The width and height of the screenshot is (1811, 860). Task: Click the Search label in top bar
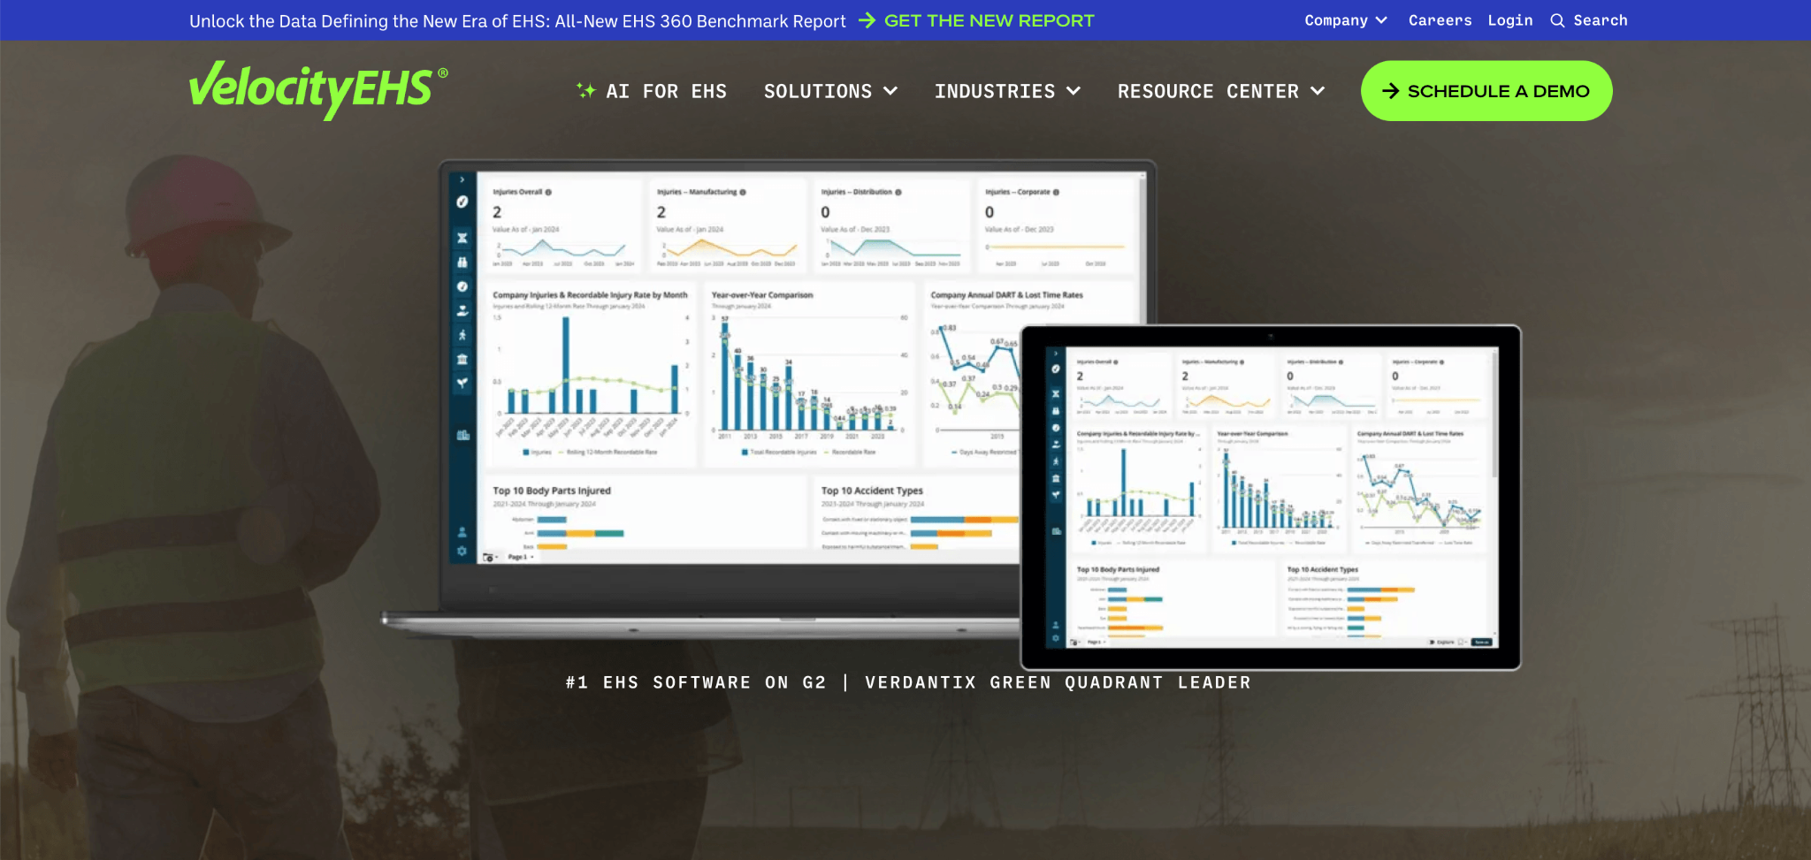[x=1600, y=20]
